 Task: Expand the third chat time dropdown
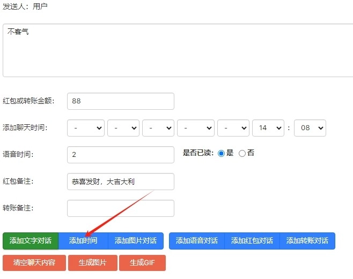158,128
